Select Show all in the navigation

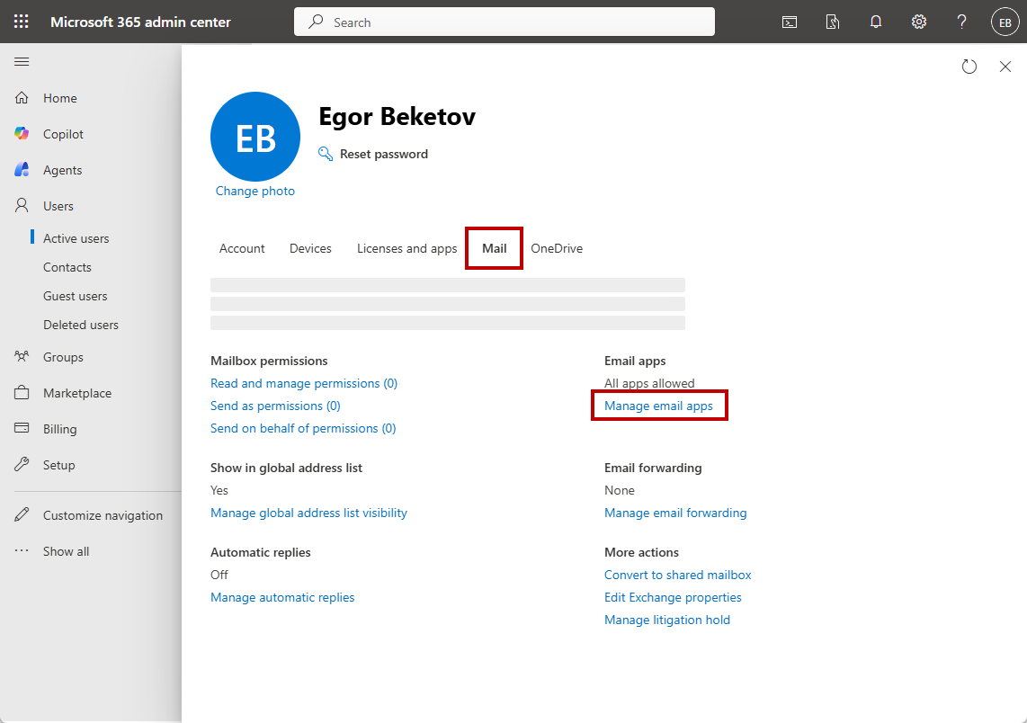pos(66,551)
